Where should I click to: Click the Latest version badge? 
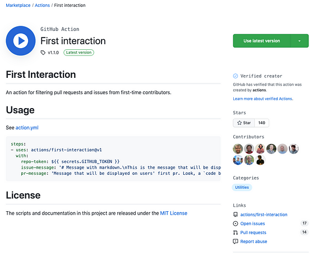(x=78, y=53)
